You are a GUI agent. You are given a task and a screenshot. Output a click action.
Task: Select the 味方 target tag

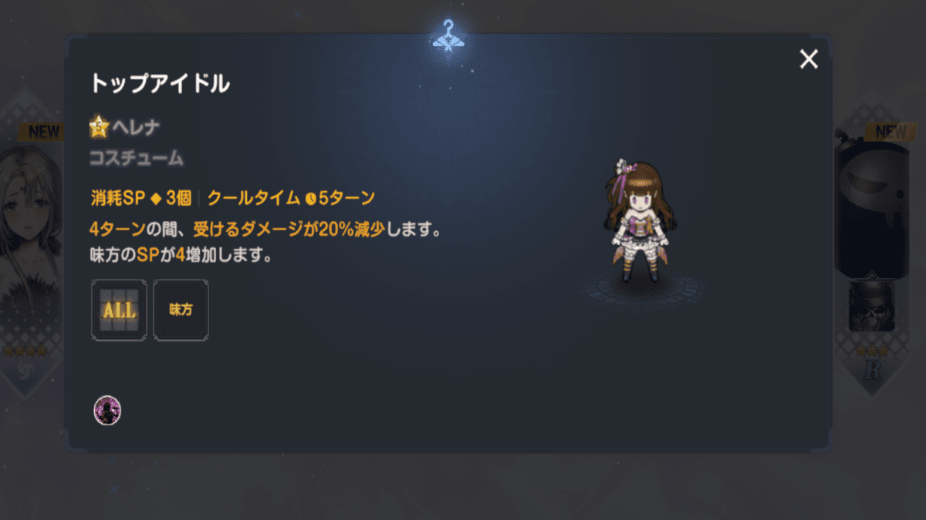[181, 310]
